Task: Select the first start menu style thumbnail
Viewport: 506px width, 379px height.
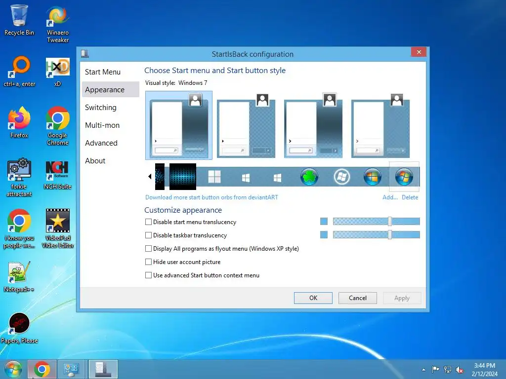Action: [x=179, y=125]
